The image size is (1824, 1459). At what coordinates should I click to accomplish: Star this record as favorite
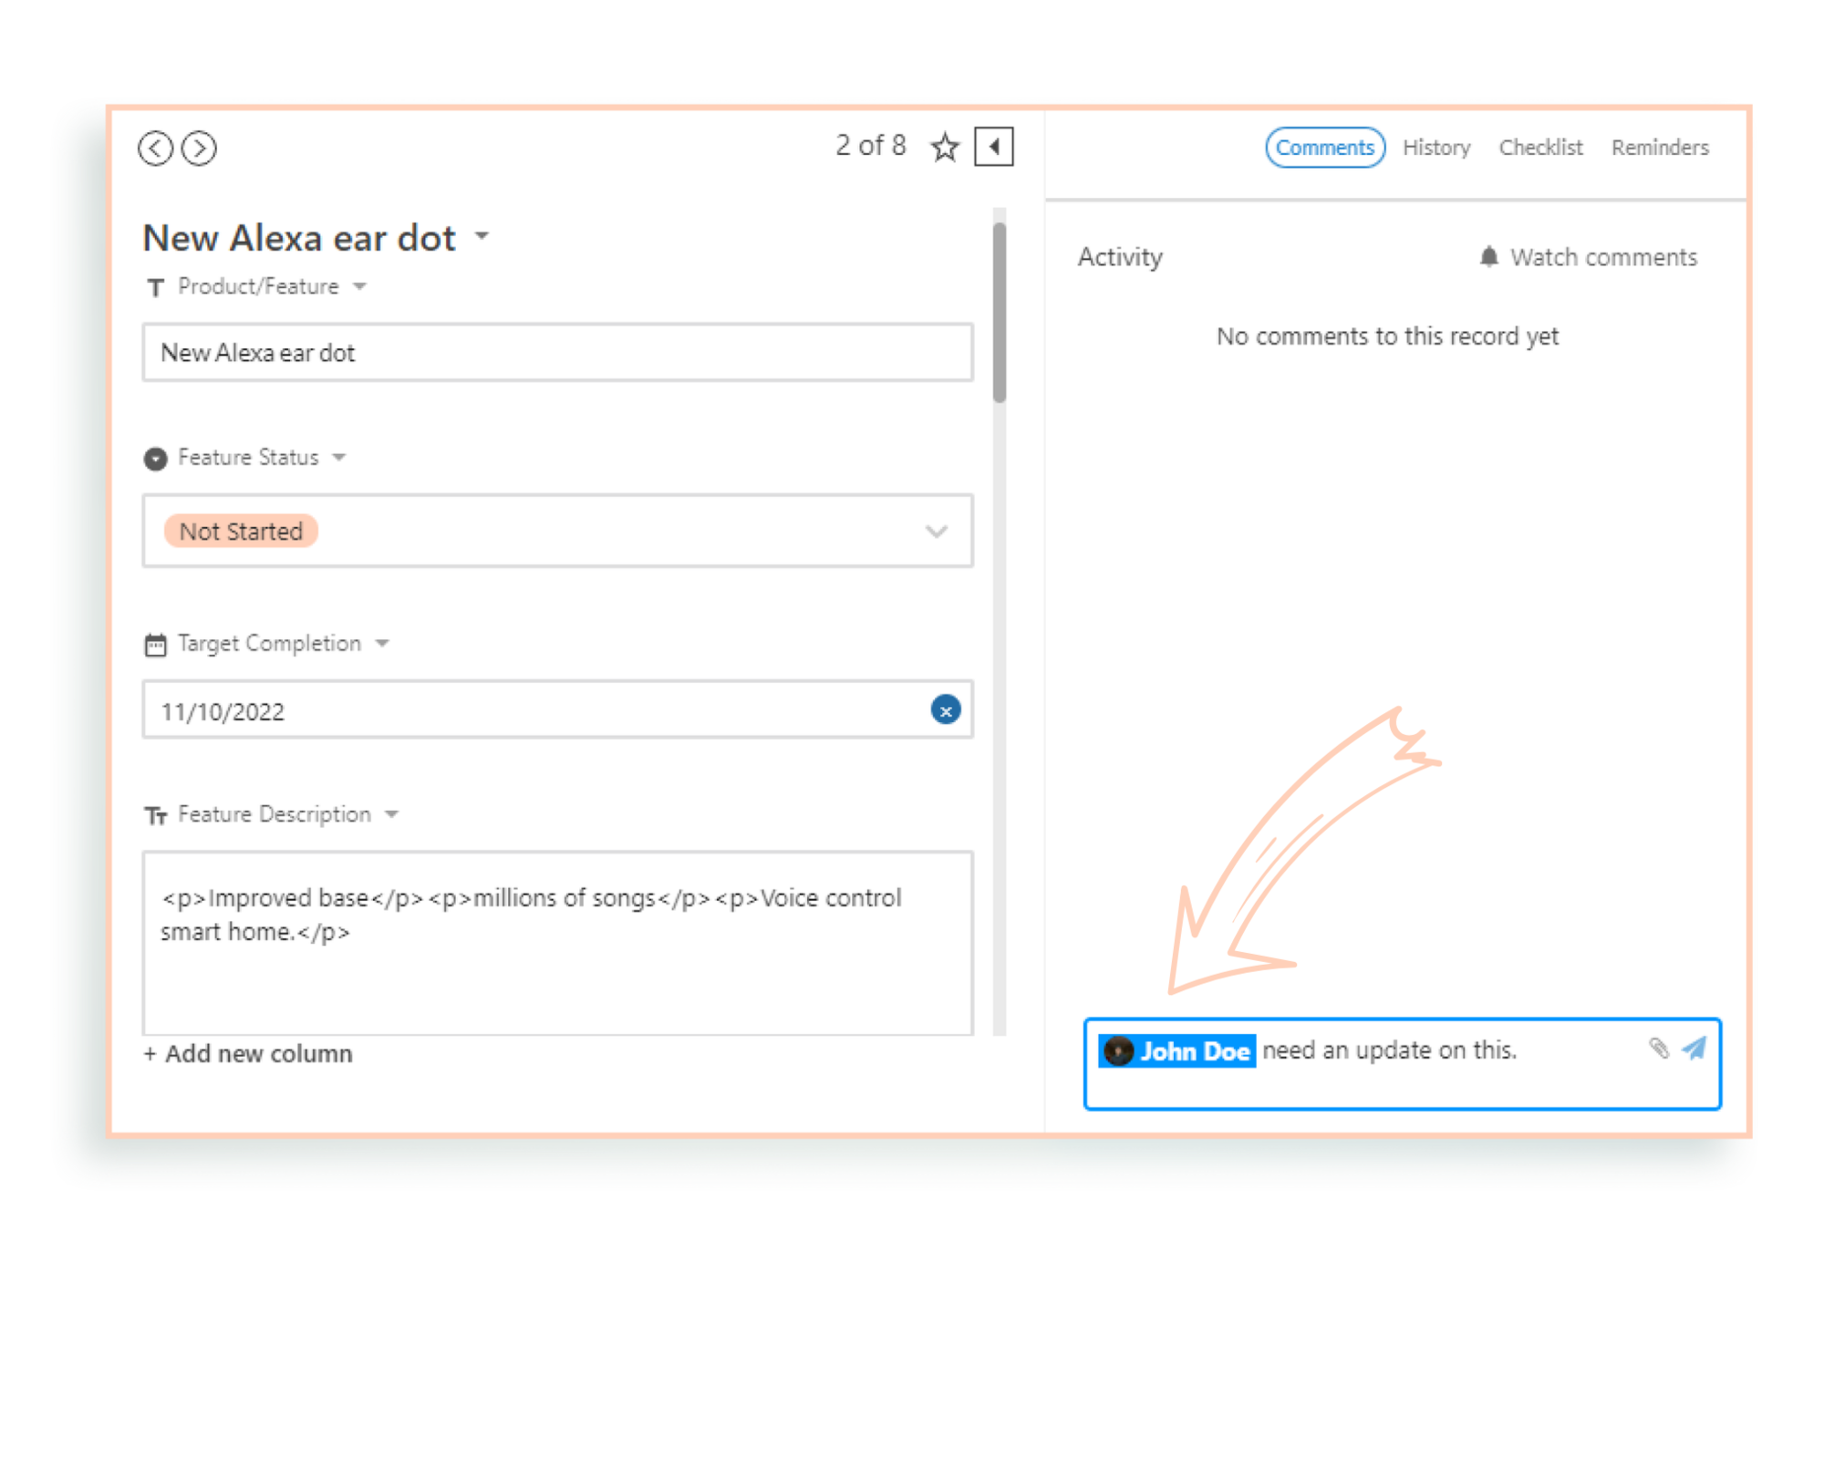click(945, 147)
